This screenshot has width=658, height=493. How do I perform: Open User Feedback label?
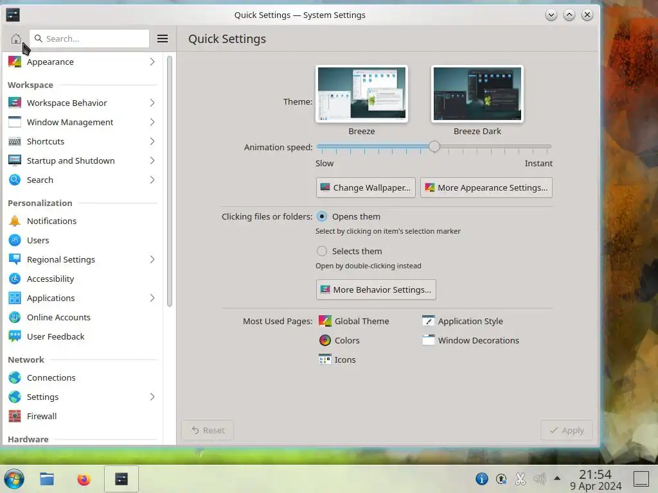click(56, 336)
